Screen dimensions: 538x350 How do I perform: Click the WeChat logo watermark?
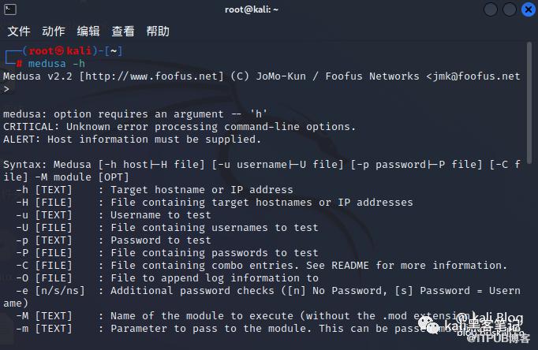(432, 325)
